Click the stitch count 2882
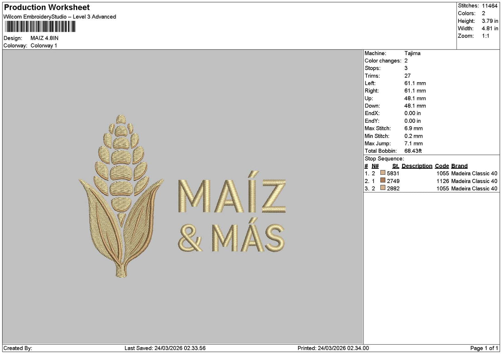This screenshot has height=354, width=502. 393,189
